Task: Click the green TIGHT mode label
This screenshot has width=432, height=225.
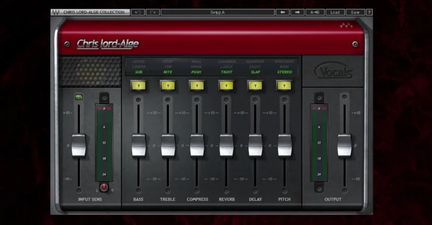Action: (227, 72)
